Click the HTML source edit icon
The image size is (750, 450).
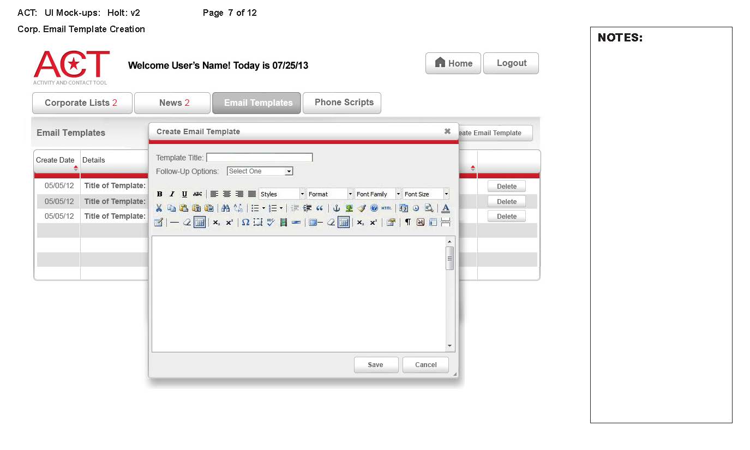386,208
